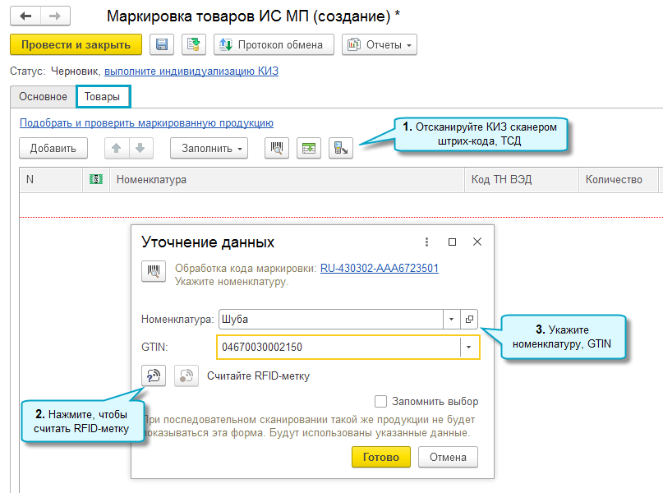Viewport: 663px width, 493px height.
Task: Close the Уточнение данных dialog
Action: (477, 242)
